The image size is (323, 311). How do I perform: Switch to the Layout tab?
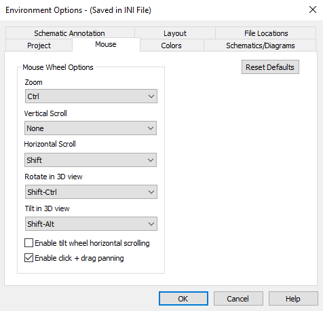175,33
